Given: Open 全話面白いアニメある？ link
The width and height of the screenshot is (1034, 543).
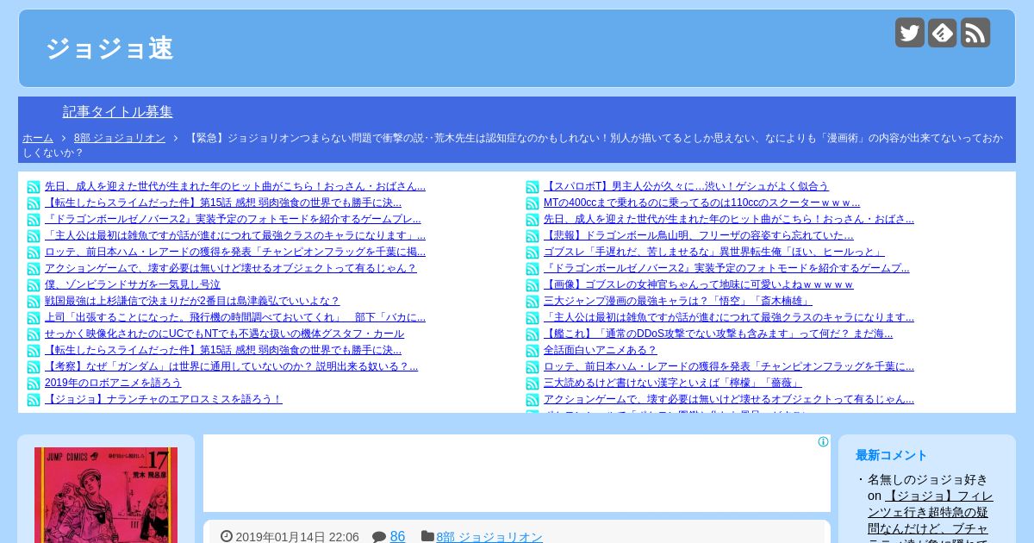Looking at the screenshot, I should pyautogui.click(x=601, y=350).
